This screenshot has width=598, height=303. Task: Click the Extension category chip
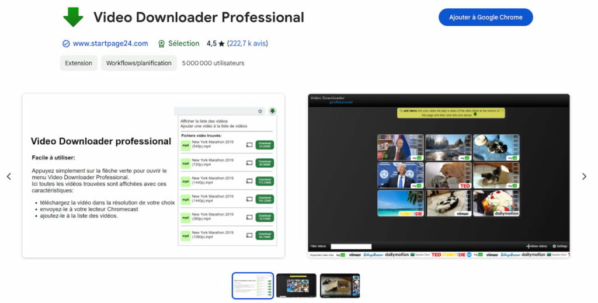79,63
